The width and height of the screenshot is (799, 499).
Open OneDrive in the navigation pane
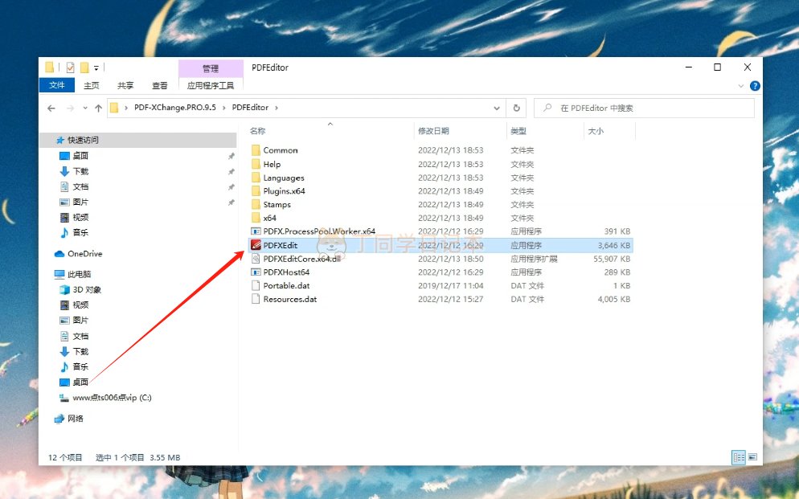coord(84,254)
